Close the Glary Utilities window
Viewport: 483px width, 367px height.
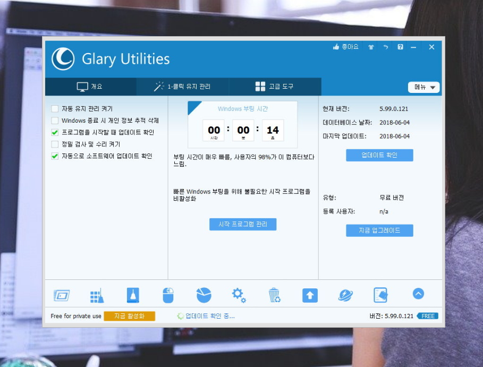[431, 47]
